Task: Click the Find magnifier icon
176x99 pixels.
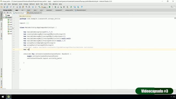Action: [x=26, y=7]
